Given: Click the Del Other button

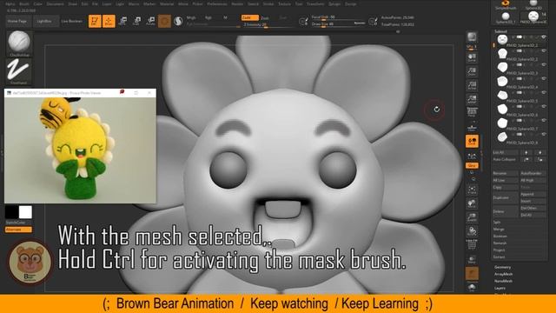Looking at the screenshot, I should coord(533,209).
